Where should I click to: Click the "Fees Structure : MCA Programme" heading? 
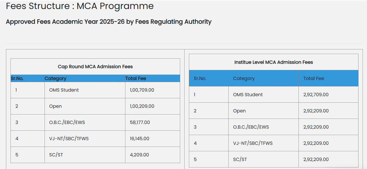80,6
